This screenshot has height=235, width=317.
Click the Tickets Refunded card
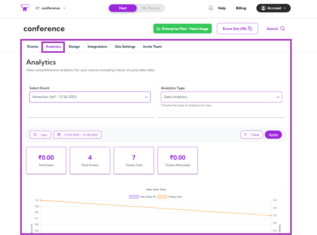point(178,160)
